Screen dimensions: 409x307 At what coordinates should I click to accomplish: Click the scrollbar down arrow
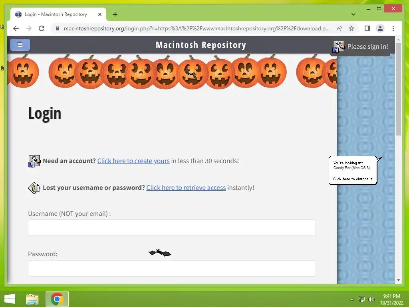[x=398, y=280]
